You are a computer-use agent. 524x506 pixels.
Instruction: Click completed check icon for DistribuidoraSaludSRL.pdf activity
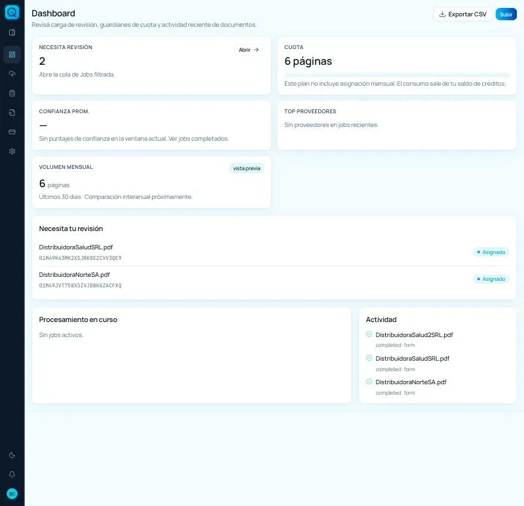coord(369,358)
